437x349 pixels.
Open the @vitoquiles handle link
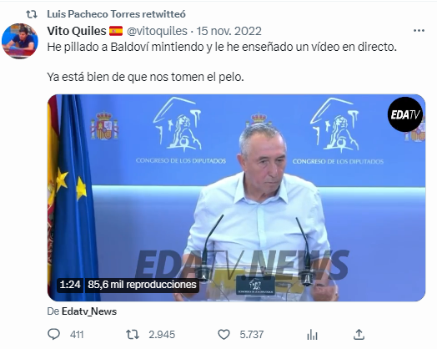pos(157,31)
